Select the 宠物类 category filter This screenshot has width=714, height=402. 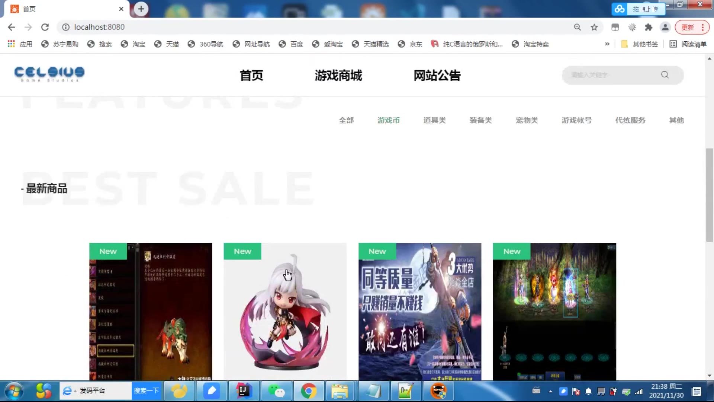coord(527,120)
